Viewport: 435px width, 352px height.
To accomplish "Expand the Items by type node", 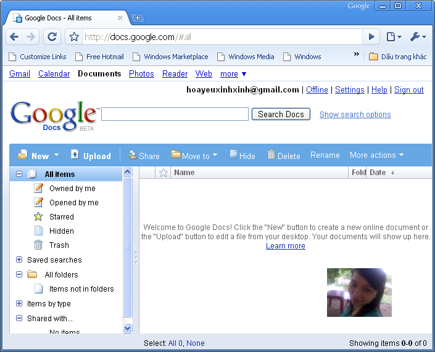I will click(19, 303).
